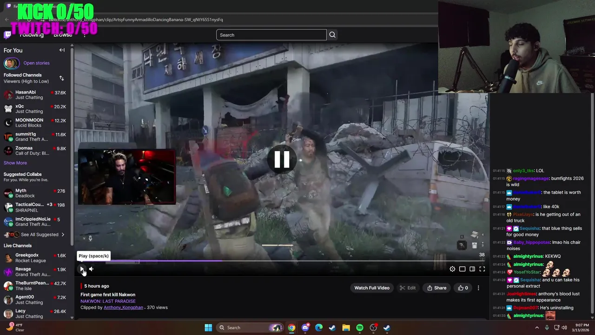Open Discord from the taskbar
The width and height of the screenshot is (595, 335).
[x=305, y=328]
